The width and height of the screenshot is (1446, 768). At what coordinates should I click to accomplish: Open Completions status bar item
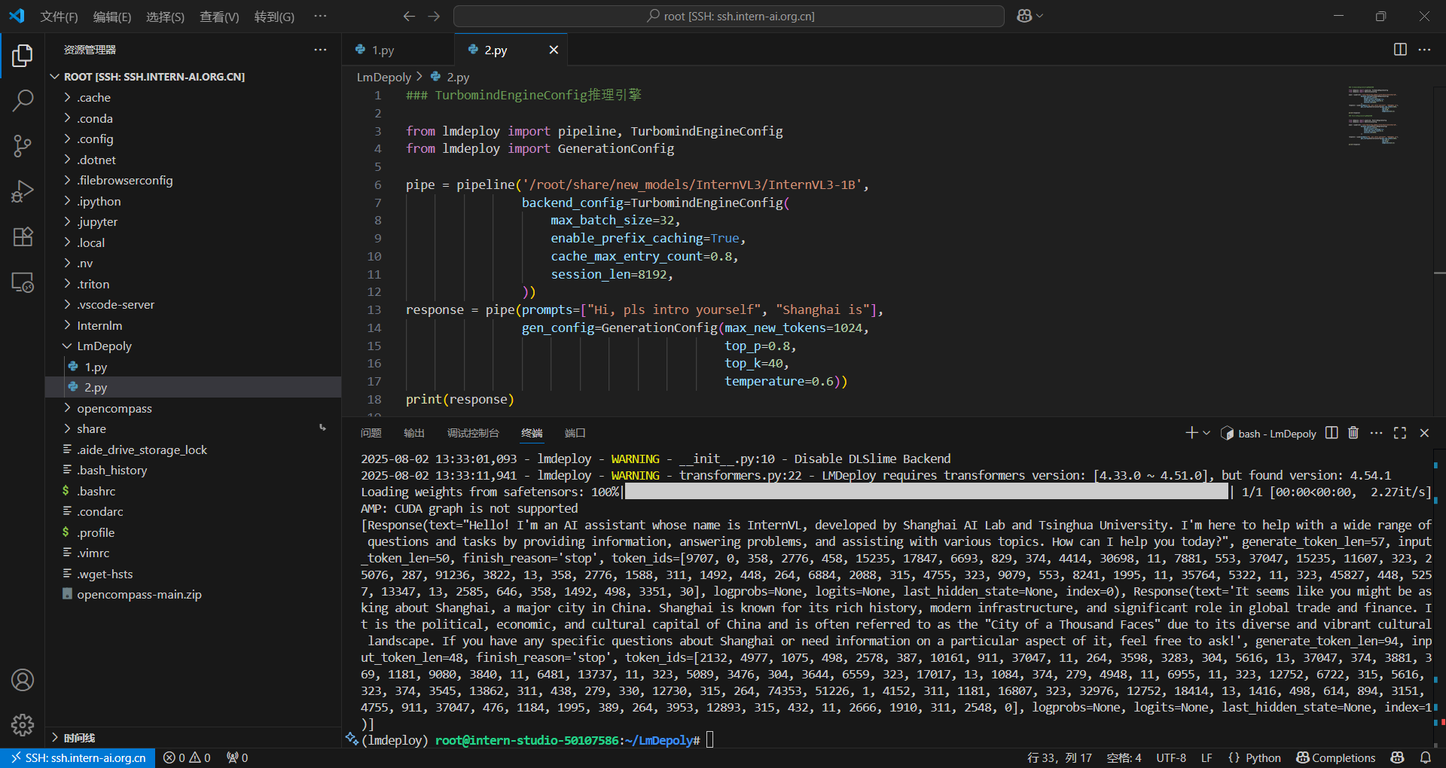coord(1336,757)
